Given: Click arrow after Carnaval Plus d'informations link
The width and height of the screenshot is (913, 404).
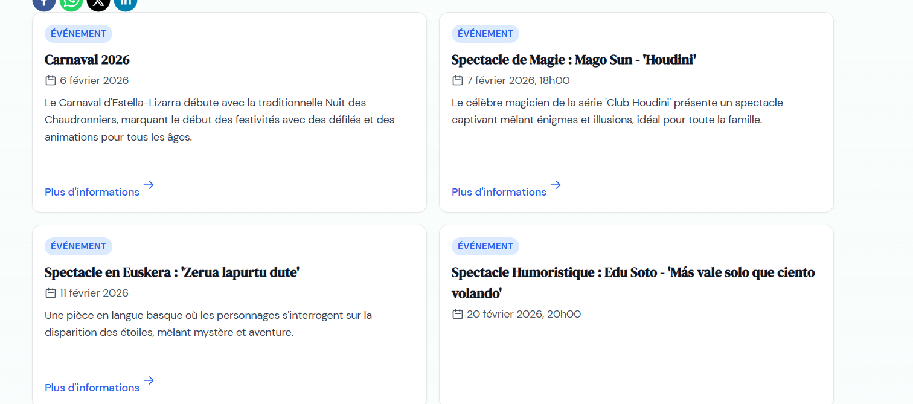Looking at the screenshot, I should tap(149, 185).
